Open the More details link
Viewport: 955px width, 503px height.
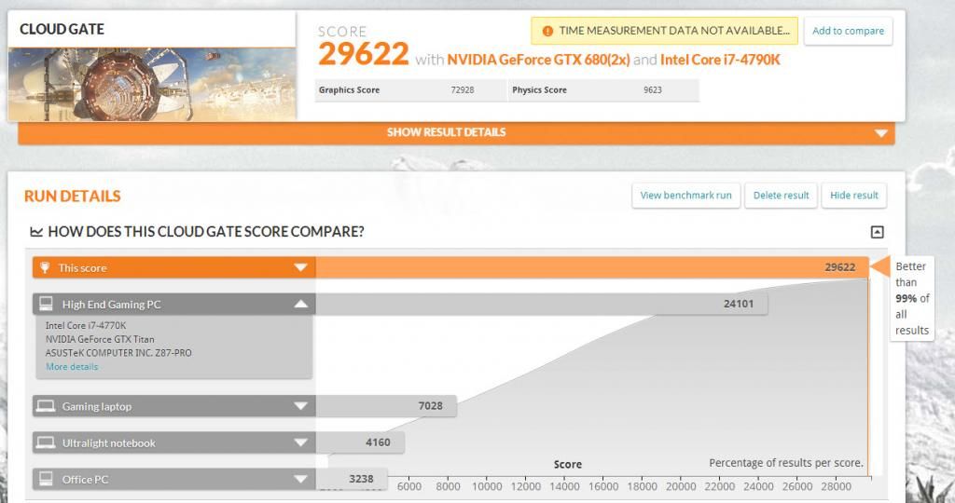coord(72,367)
